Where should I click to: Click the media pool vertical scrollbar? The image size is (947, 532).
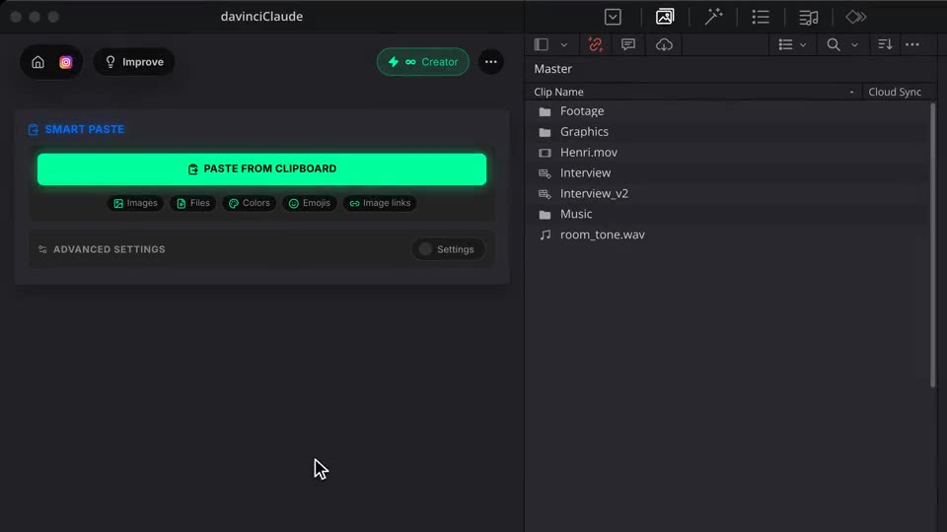tap(933, 245)
